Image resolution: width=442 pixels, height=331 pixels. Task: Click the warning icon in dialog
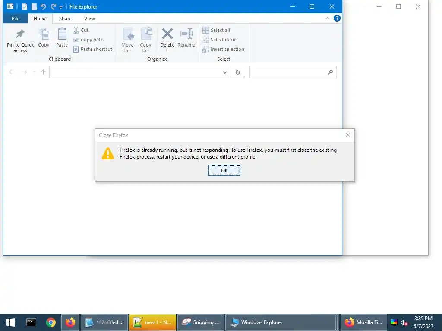[x=107, y=154]
